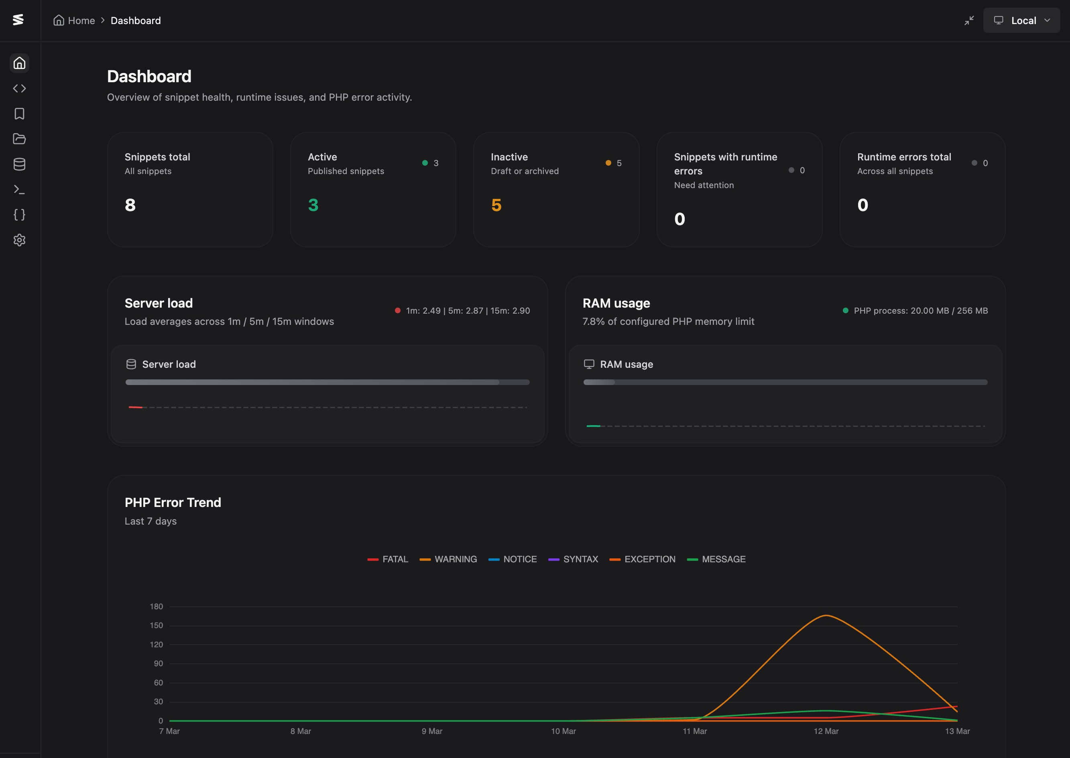Open the database icon in sidebar
The height and width of the screenshot is (758, 1070).
click(19, 164)
